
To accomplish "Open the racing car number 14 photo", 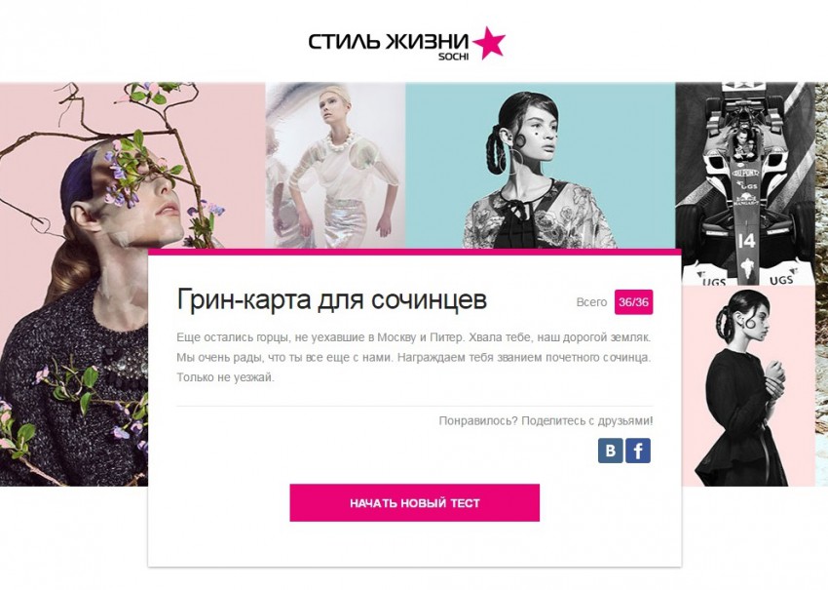I will (745, 184).
